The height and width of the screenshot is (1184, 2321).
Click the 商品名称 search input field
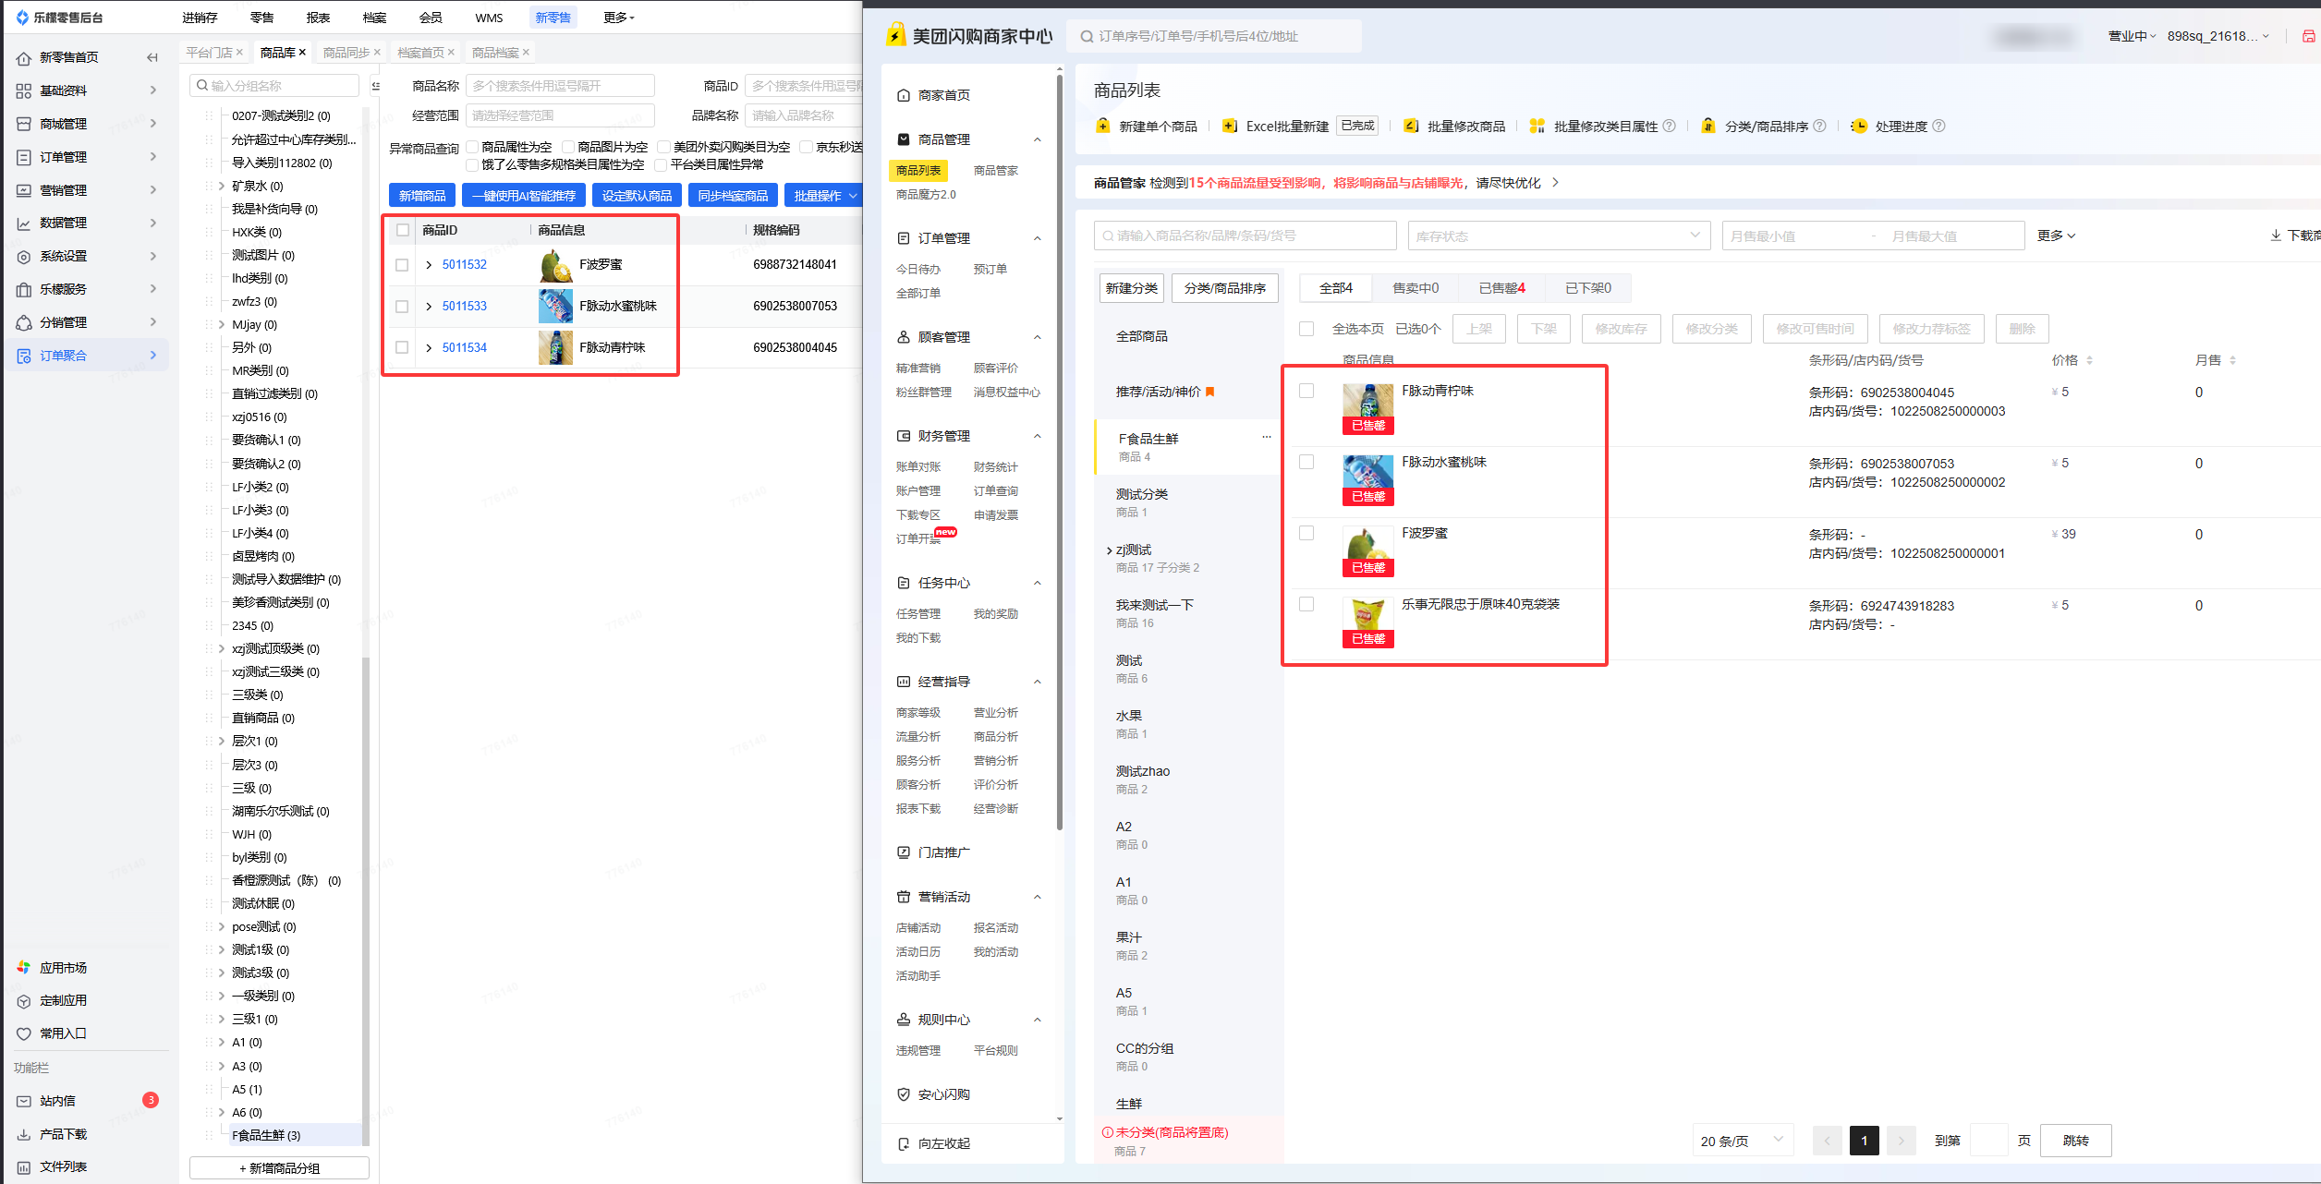(x=560, y=86)
